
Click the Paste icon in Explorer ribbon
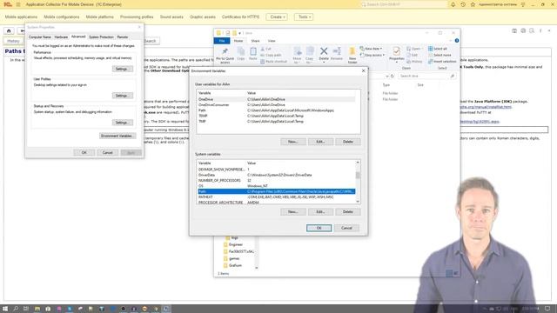click(253, 54)
